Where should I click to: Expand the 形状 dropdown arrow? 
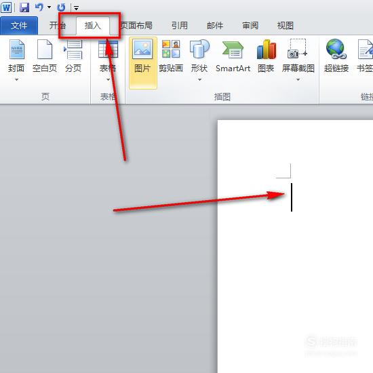[199, 80]
